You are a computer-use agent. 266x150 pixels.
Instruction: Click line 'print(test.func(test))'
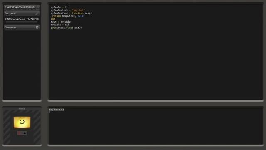pos(66,27)
